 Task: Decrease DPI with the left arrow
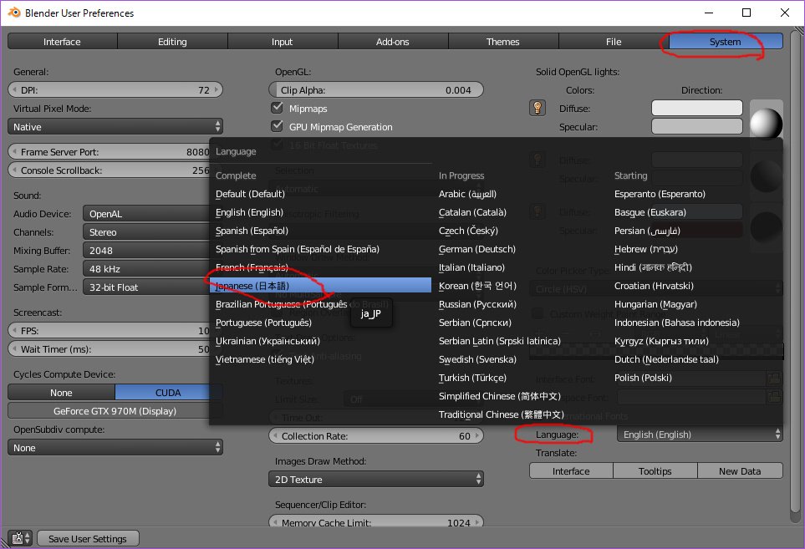coord(14,89)
